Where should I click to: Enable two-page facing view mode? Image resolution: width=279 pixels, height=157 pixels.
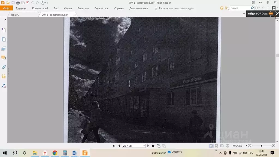pyautogui.click(x=222, y=146)
